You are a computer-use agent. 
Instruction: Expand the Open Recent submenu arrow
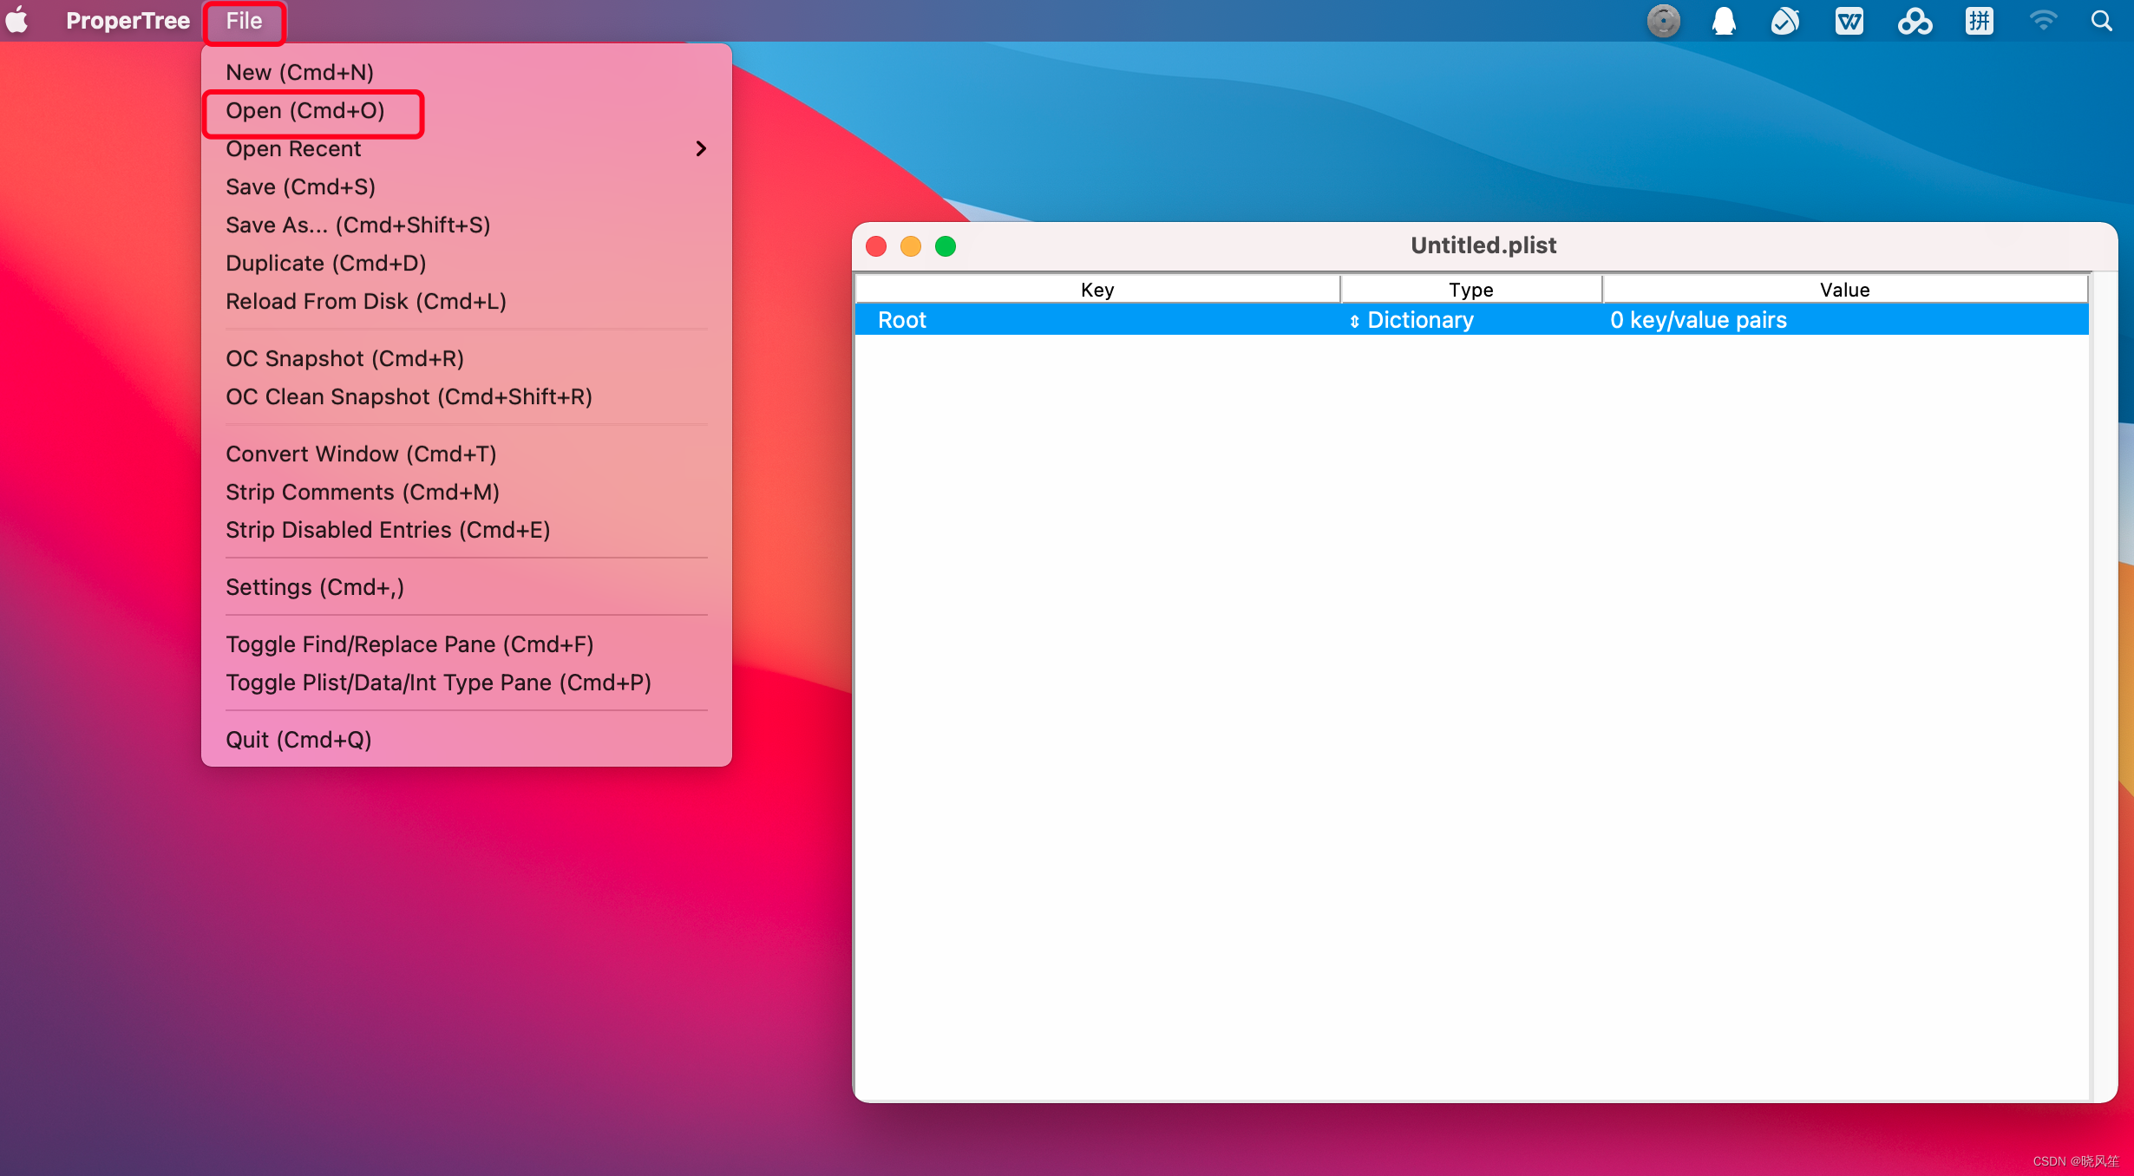[701, 149]
